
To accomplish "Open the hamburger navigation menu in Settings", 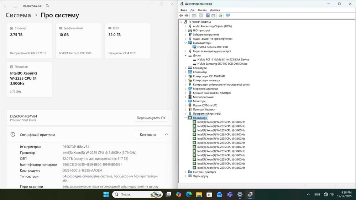I will point(15,6).
